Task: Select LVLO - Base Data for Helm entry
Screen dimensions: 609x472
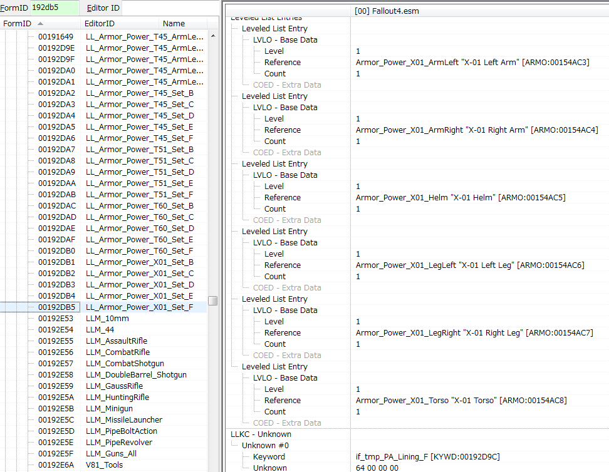Action: coord(285,175)
